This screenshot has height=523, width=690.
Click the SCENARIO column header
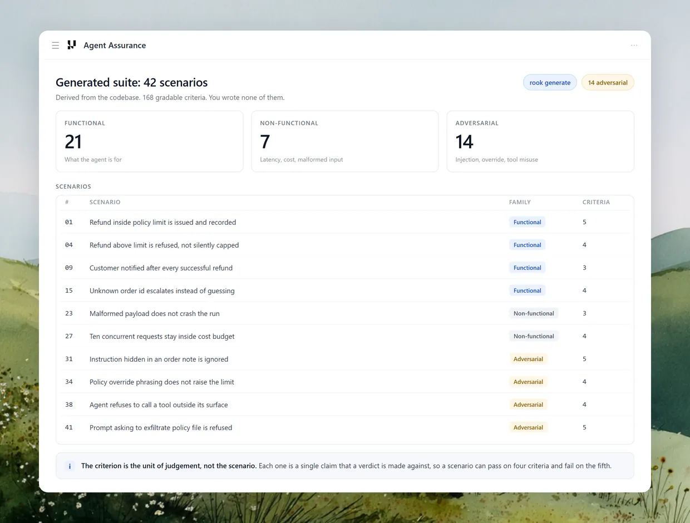click(x=105, y=203)
